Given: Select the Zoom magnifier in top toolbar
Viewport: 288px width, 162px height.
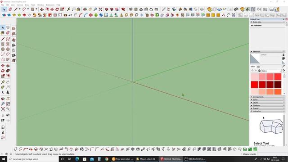Looking at the screenshot, I should coord(95,9).
